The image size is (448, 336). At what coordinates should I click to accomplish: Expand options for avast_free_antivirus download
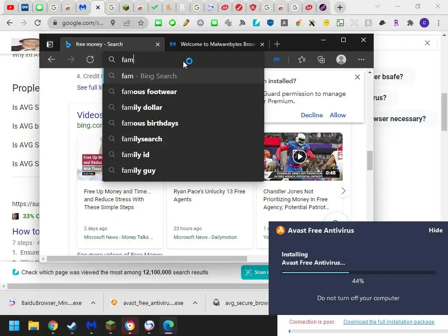pos(195,303)
